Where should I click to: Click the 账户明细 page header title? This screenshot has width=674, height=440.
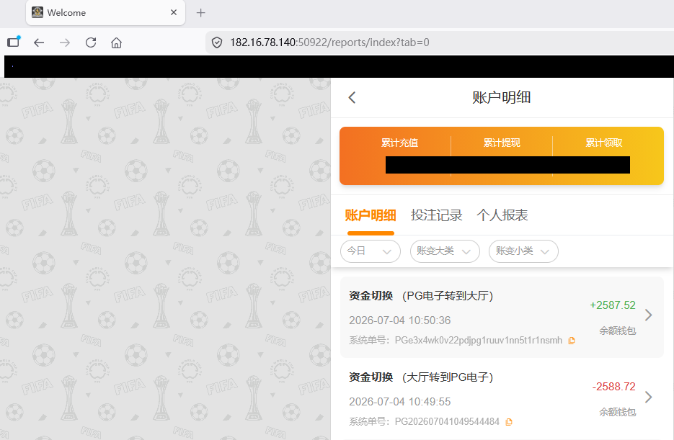(502, 97)
